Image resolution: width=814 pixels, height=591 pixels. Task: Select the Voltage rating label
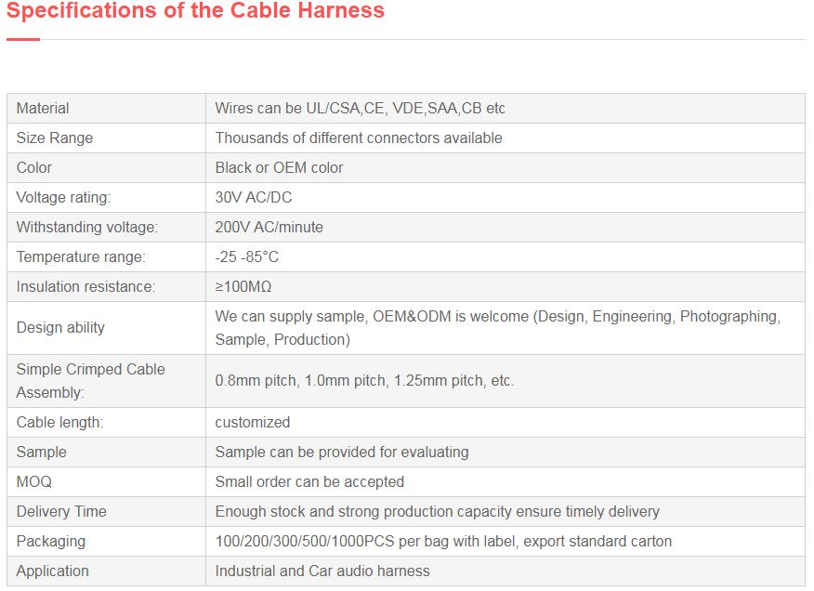(x=63, y=197)
